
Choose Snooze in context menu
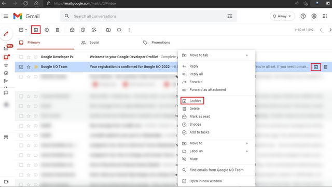pos(217,125)
